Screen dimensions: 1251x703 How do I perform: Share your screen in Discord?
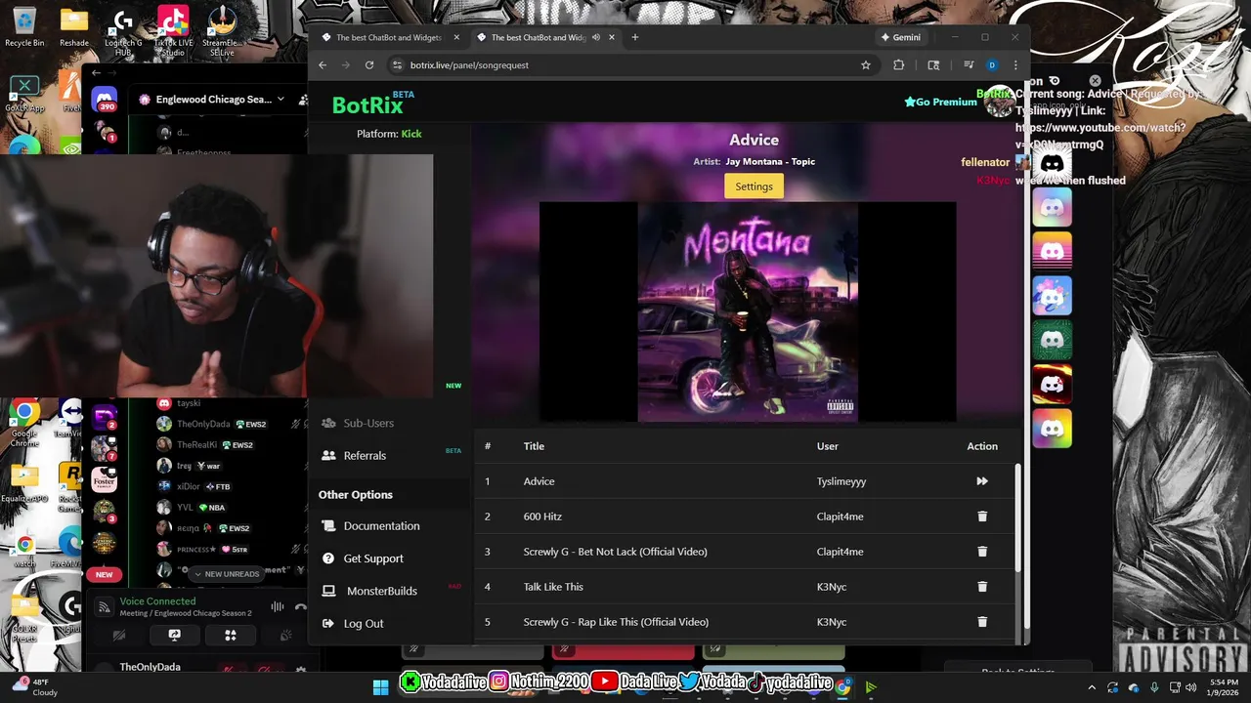pyautogui.click(x=175, y=636)
